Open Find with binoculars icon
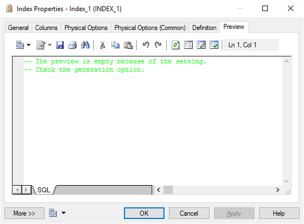The image size is (304, 224). pos(85,45)
